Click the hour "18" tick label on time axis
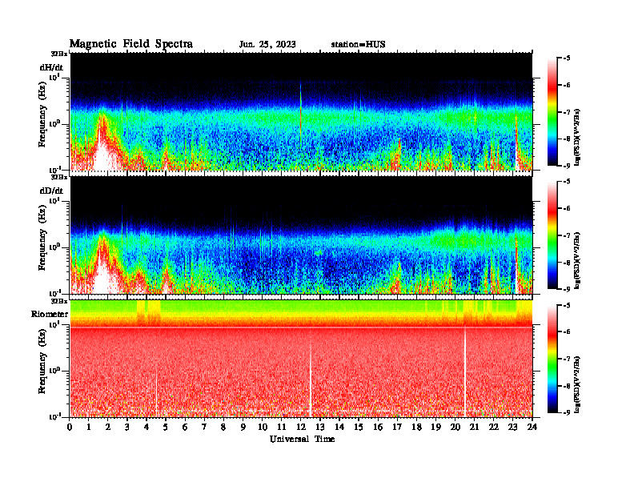The height and width of the screenshot is (490, 634). [416, 428]
